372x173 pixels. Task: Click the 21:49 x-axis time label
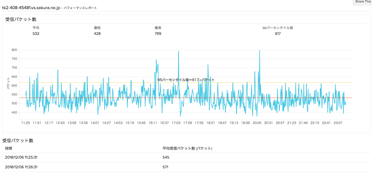pos(303,123)
